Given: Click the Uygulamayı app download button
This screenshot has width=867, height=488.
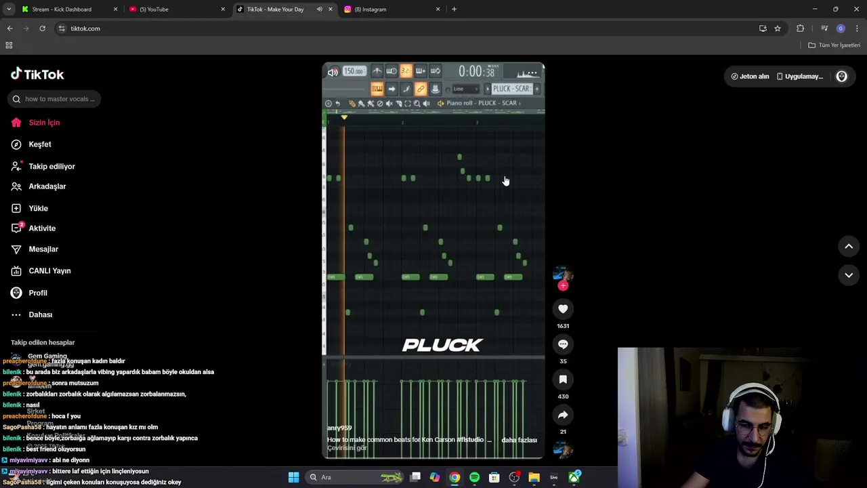Looking at the screenshot, I should (x=800, y=77).
